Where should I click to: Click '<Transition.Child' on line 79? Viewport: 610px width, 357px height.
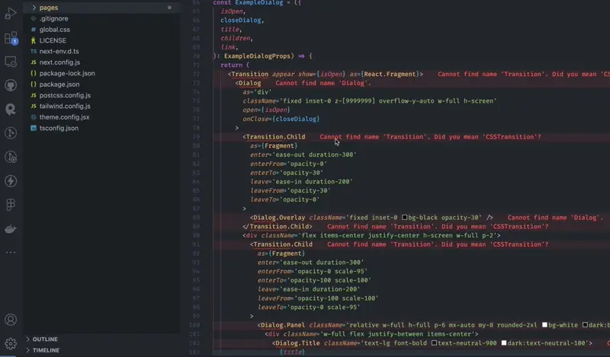click(x=274, y=137)
